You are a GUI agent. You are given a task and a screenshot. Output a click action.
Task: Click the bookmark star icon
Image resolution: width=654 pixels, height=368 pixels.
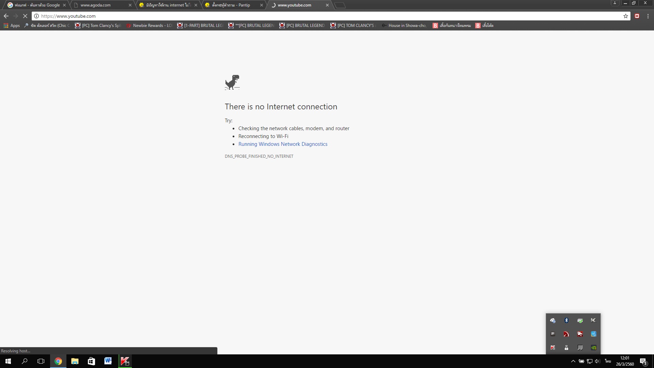click(x=625, y=16)
